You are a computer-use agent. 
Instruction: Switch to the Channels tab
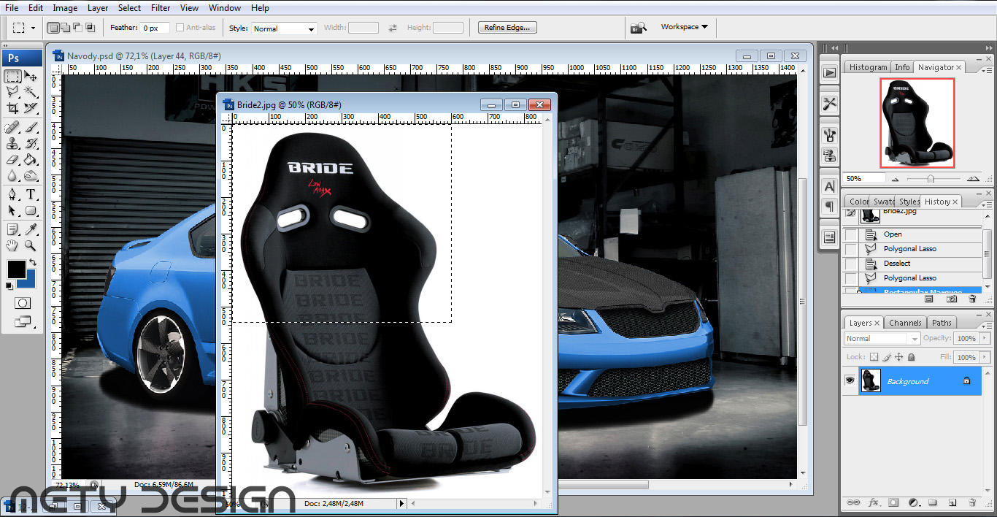[905, 323]
